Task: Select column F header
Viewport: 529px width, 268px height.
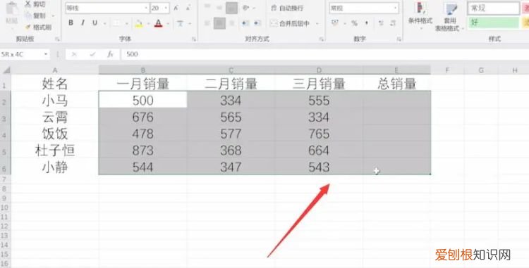Action: (447, 70)
